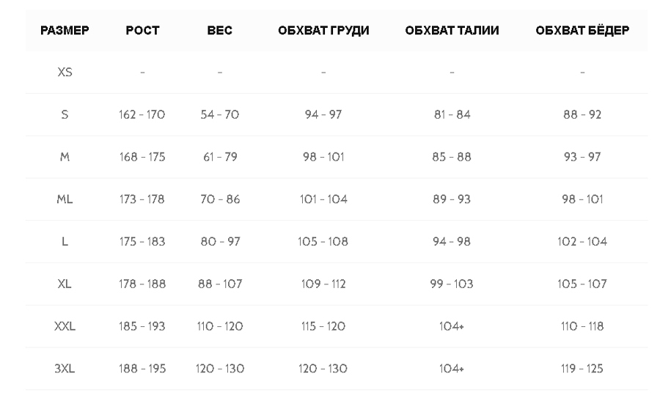660x412 pixels.
Task: Select the XS size row label
Action: 65,73
